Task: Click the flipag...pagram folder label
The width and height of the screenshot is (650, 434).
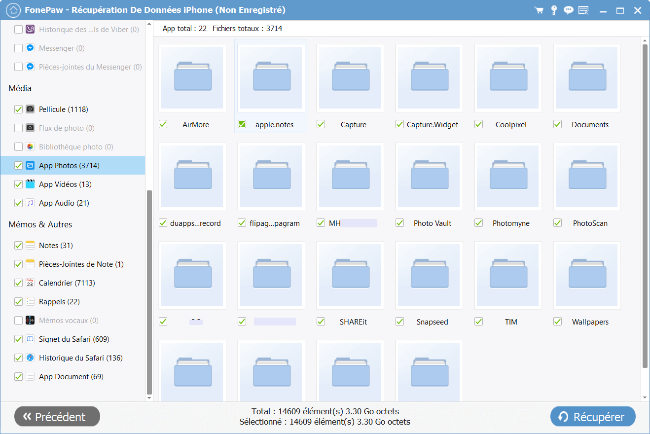Action: (274, 223)
